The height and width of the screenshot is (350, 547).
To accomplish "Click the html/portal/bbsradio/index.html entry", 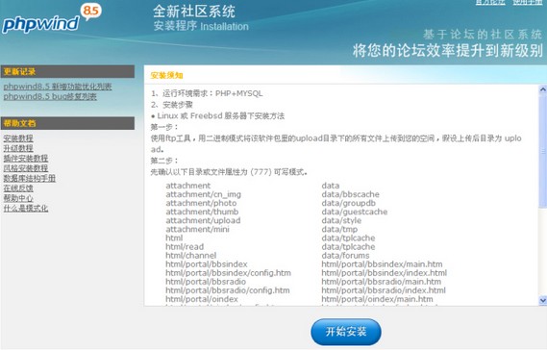I will point(384,290).
